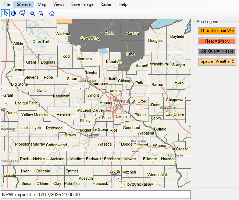Open the File menu
The image size is (239, 200).
pyautogui.click(x=7, y=4)
